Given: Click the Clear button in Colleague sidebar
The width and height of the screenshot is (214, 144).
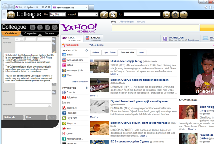Looking at the screenshot, I should pos(36,117).
